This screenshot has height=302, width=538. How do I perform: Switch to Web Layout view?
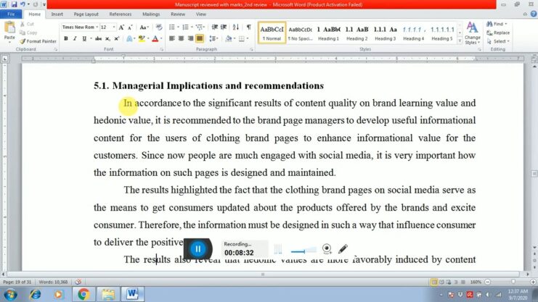point(449,282)
